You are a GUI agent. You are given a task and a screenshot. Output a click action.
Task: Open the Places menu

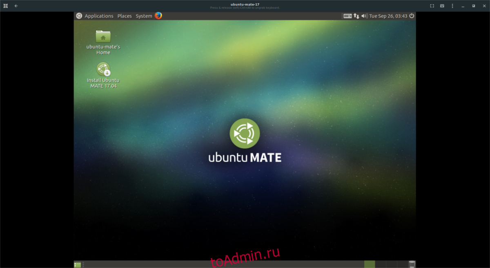[x=125, y=16]
